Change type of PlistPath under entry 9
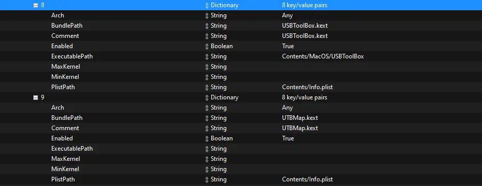Screen dimensions: 482x186 207,179
